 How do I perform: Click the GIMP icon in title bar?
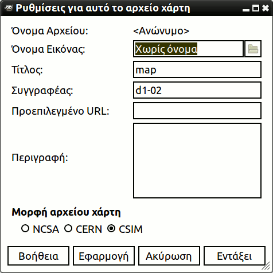(8, 8)
